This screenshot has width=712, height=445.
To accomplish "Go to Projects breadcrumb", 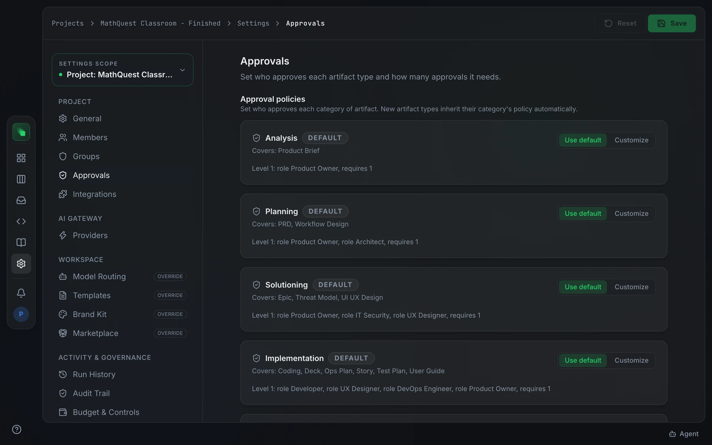I will point(67,23).
